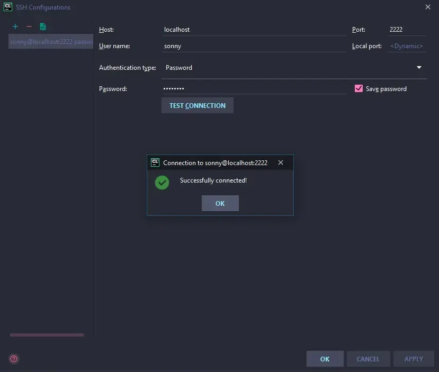Click the Test Connection button
439x372 pixels.
(x=197, y=105)
